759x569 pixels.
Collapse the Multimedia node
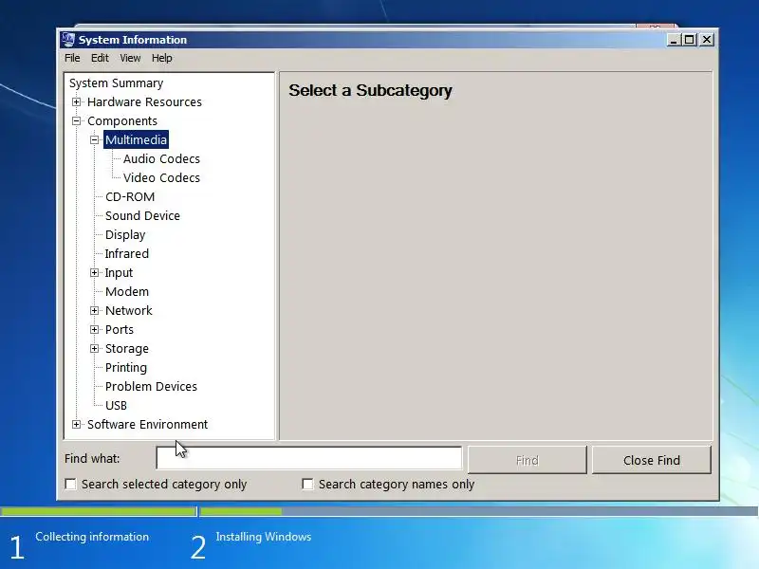click(x=94, y=140)
